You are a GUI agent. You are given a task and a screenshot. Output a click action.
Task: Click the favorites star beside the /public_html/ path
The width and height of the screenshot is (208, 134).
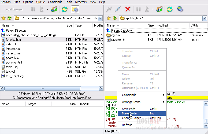109,18
